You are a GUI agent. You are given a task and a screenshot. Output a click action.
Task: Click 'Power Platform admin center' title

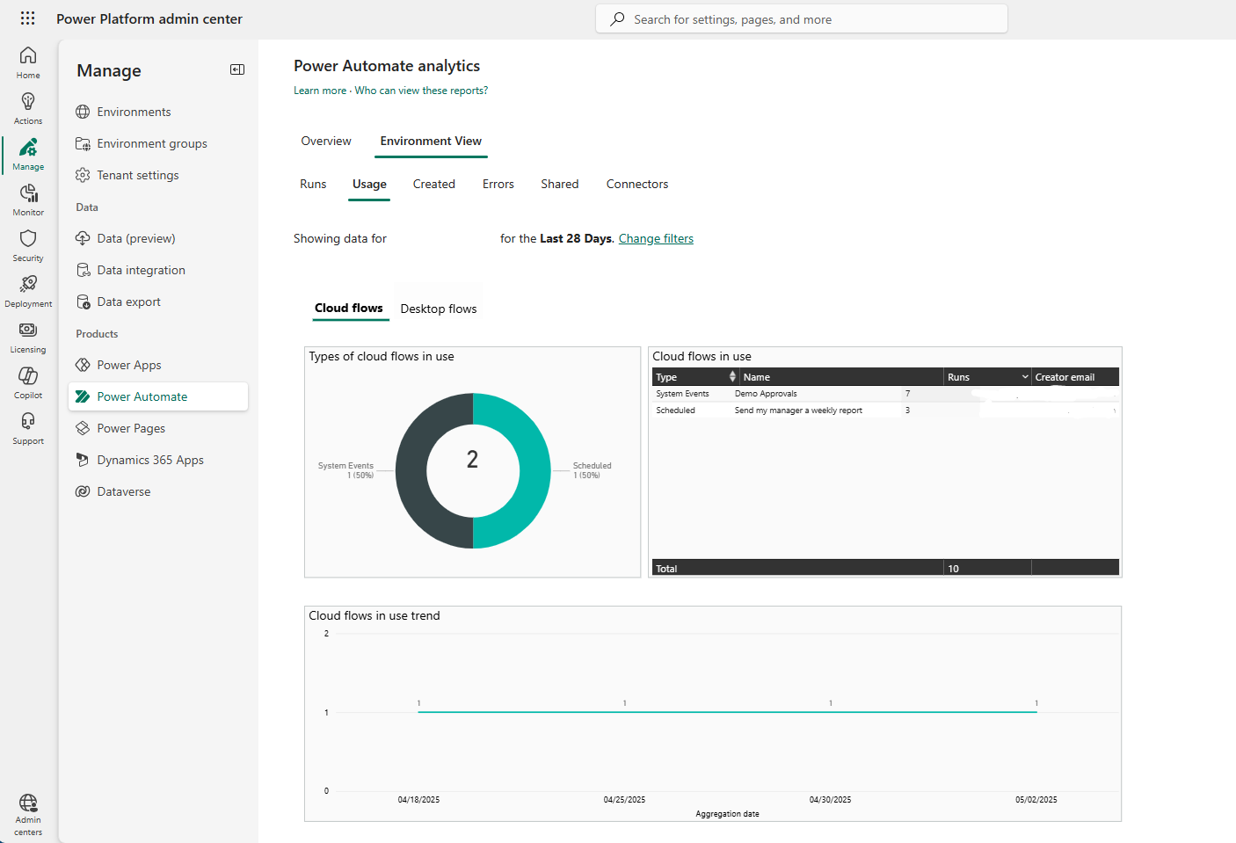pos(149,18)
